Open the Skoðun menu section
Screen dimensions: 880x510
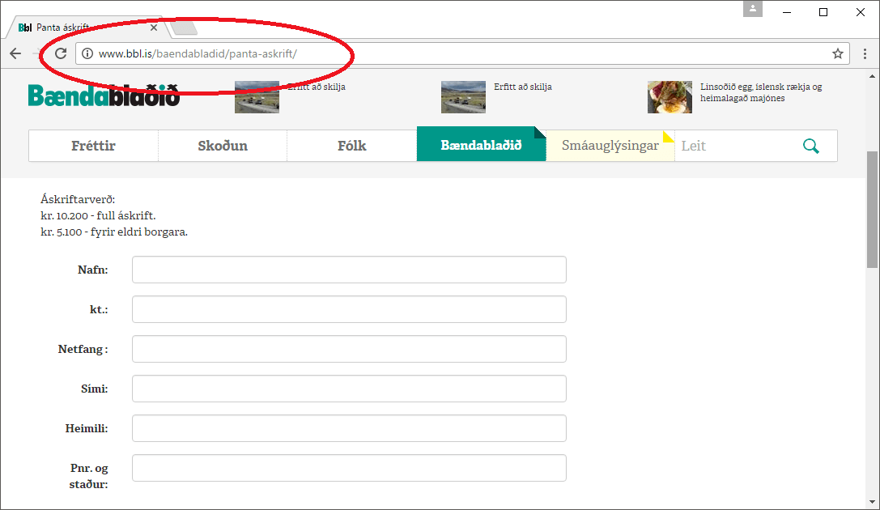coord(223,146)
